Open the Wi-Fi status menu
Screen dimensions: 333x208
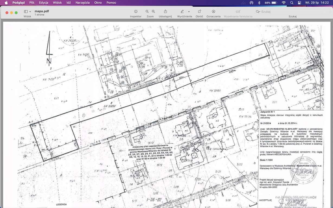tap(284, 3)
